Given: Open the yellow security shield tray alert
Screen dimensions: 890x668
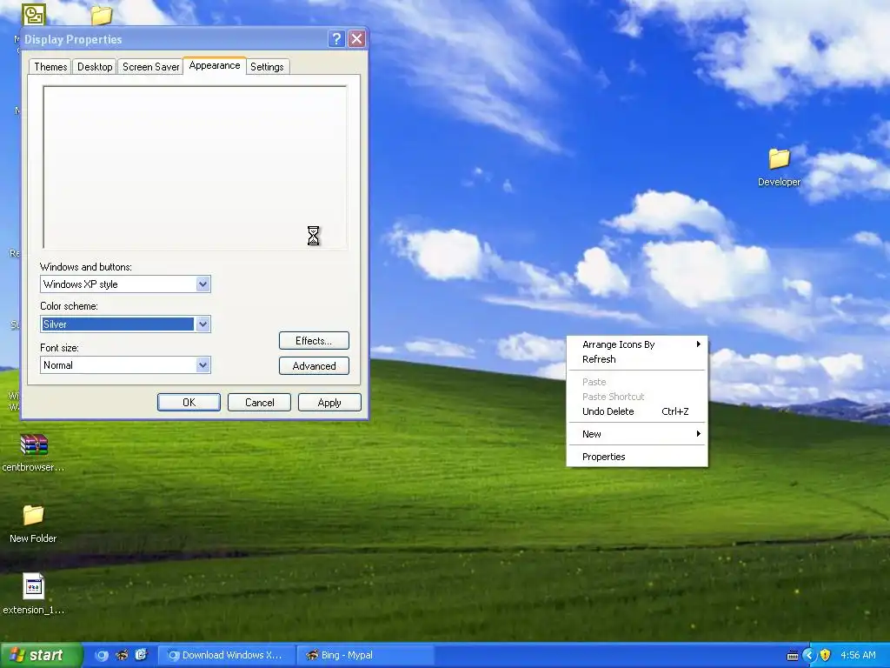Looking at the screenshot, I should pyautogui.click(x=826, y=656).
